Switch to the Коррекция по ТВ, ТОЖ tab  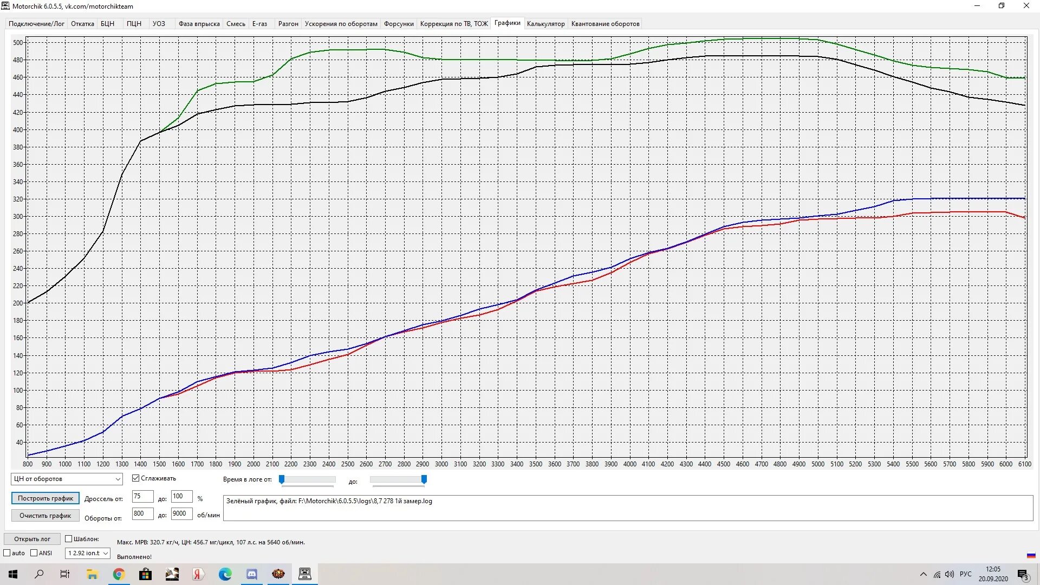coord(454,24)
